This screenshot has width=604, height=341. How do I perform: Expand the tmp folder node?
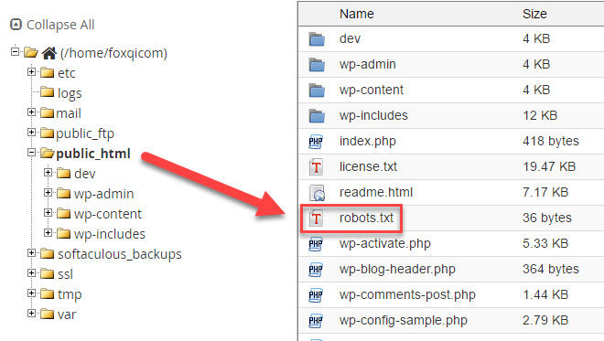tap(32, 293)
